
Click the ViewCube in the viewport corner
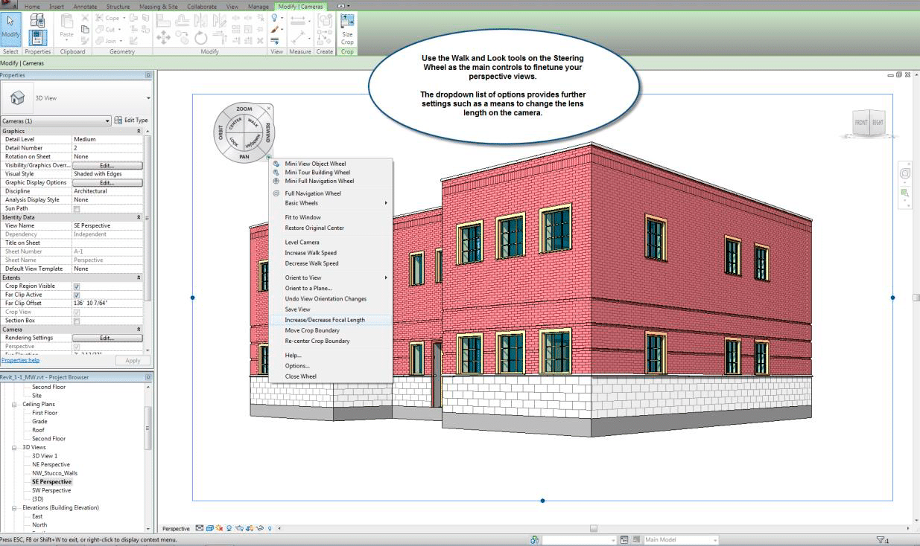(869, 123)
